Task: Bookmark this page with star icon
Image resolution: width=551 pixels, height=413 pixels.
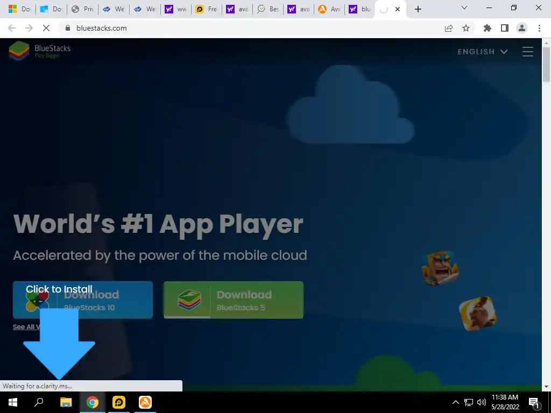Action: tap(466, 28)
